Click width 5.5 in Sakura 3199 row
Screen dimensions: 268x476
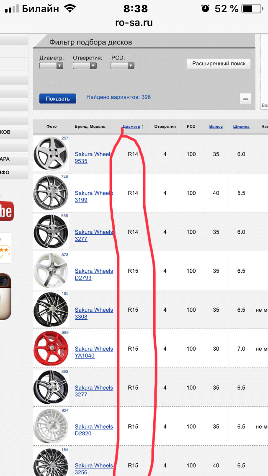tap(241, 193)
